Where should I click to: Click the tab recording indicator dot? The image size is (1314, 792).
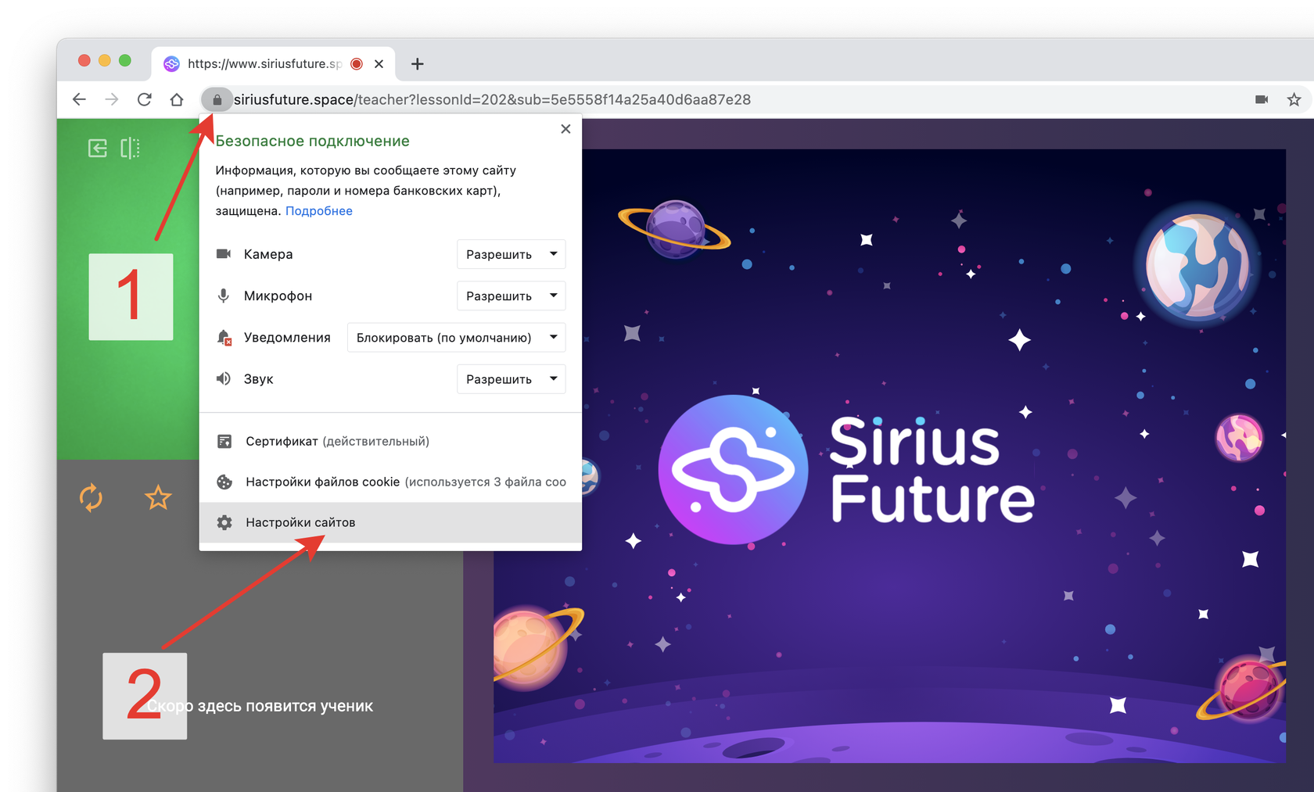tap(357, 64)
